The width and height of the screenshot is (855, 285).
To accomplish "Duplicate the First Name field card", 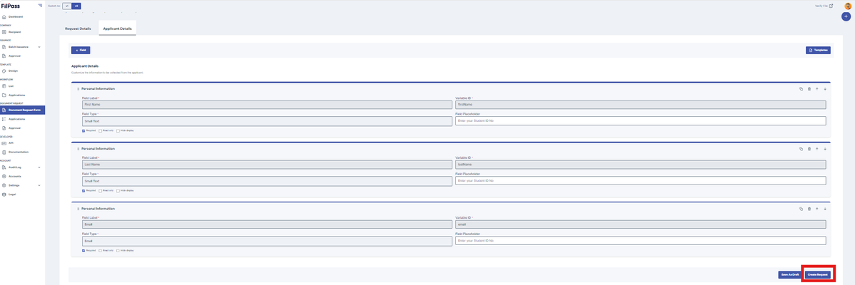I will tap(801, 88).
